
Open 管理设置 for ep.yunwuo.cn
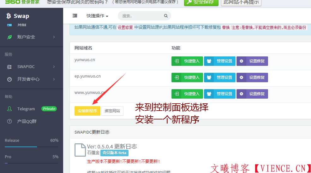(220, 78)
